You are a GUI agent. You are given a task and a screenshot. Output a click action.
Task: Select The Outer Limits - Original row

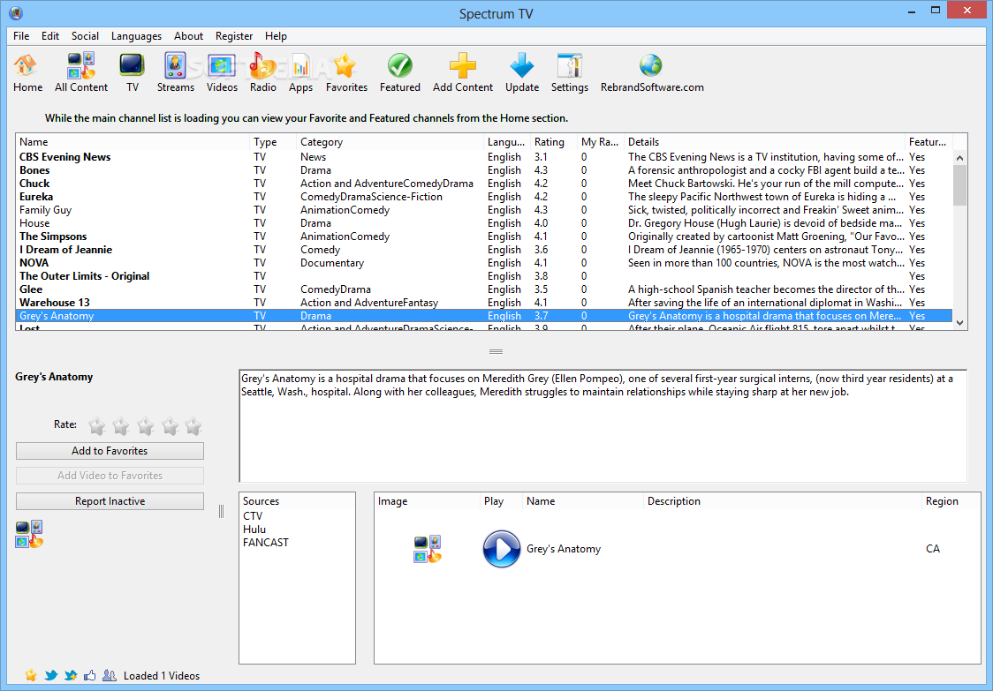pyautogui.click(x=484, y=276)
